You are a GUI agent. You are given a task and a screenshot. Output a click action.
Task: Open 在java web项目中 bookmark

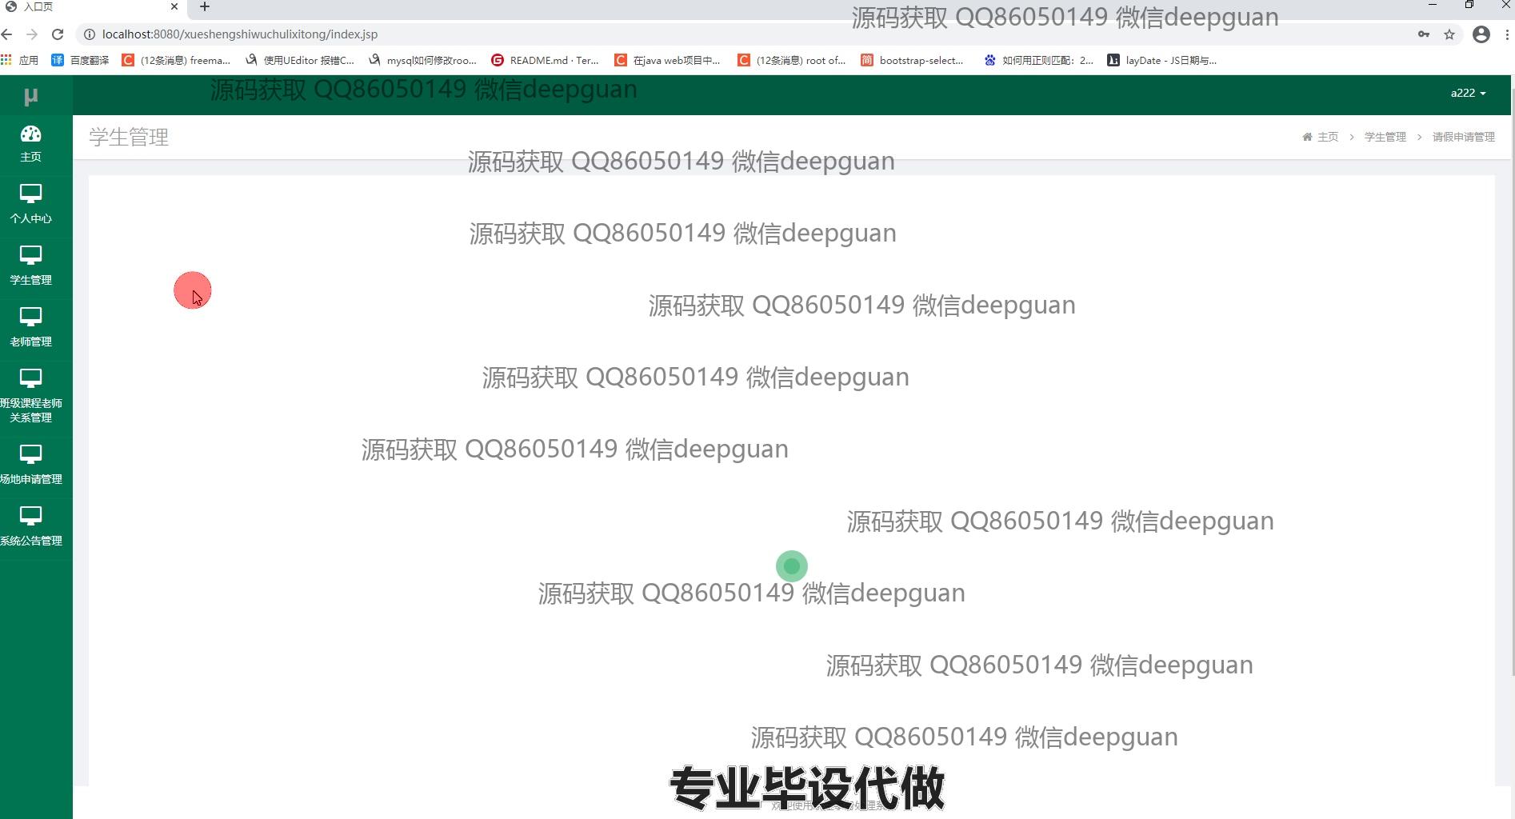(x=667, y=60)
